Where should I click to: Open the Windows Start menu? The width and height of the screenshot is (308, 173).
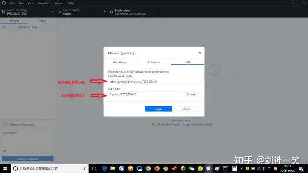[5, 168]
